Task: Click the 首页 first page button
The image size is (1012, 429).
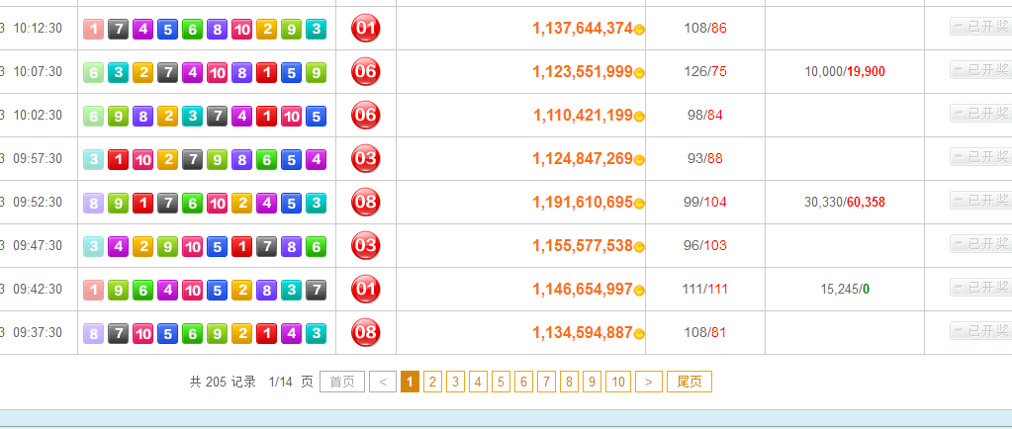Action: click(342, 382)
